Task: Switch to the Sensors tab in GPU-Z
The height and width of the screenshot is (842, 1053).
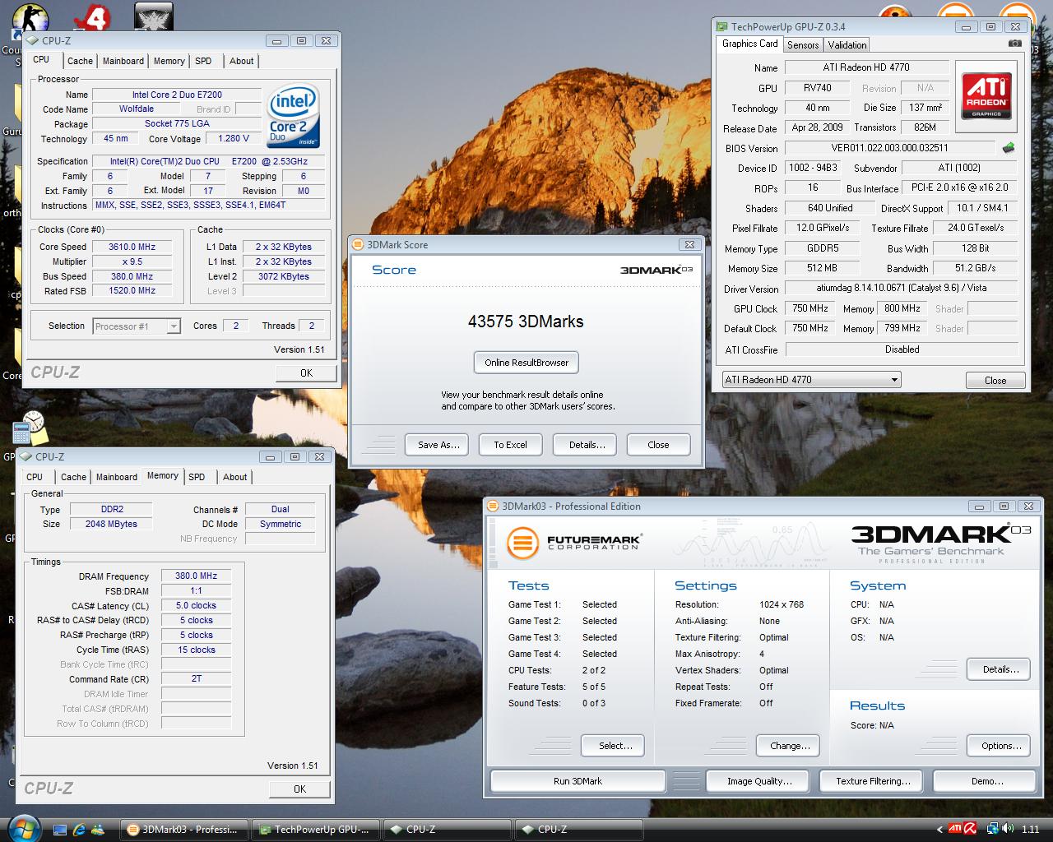Action: (802, 45)
